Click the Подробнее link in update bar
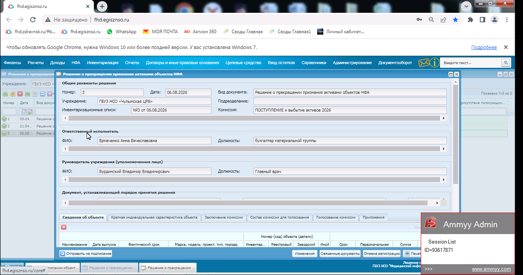The image size is (523, 275). pyautogui.click(x=484, y=47)
